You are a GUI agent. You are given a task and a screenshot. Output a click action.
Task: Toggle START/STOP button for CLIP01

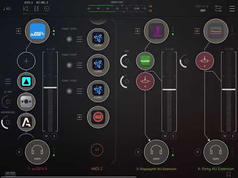click(x=69, y=39)
